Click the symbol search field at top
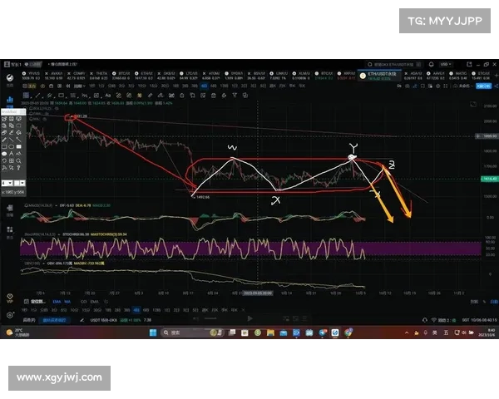499x399 pixels. [x=393, y=64]
